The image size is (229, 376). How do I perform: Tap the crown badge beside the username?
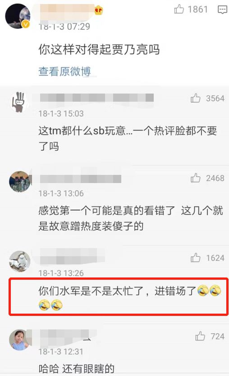(99, 10)
